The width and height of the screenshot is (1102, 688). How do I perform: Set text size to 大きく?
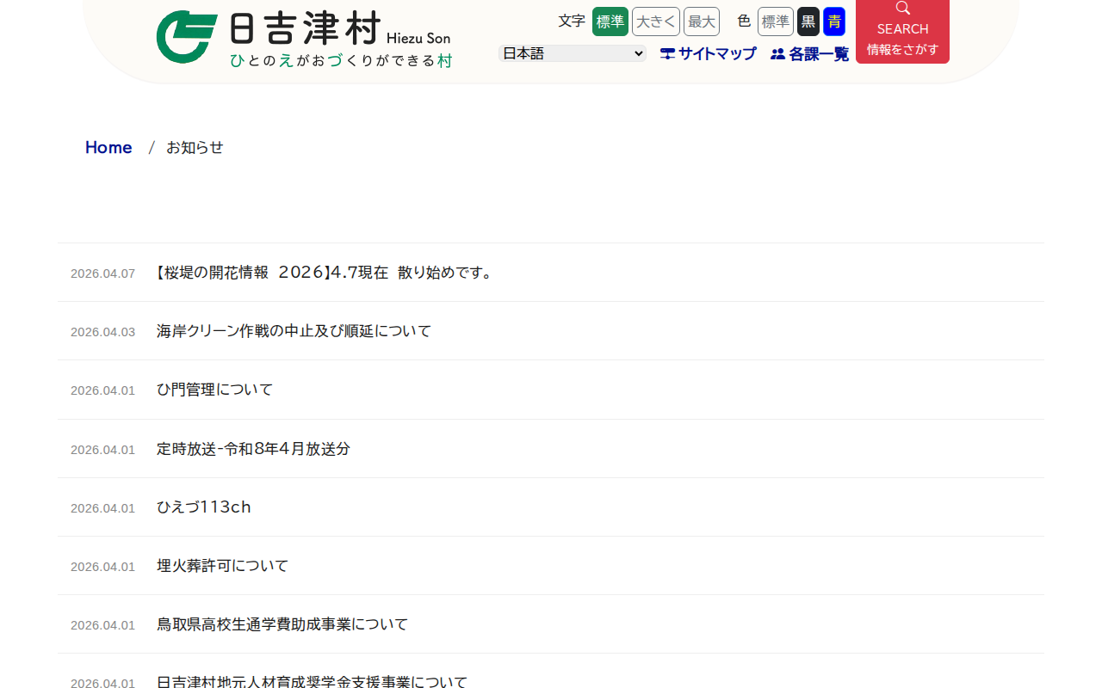point(656,21)
